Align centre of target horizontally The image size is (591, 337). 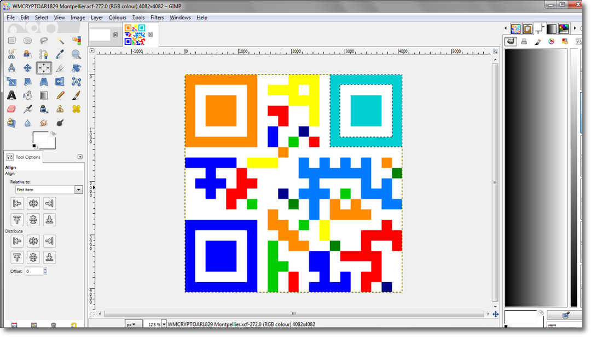pyautogui.click(x=33, y=203)
